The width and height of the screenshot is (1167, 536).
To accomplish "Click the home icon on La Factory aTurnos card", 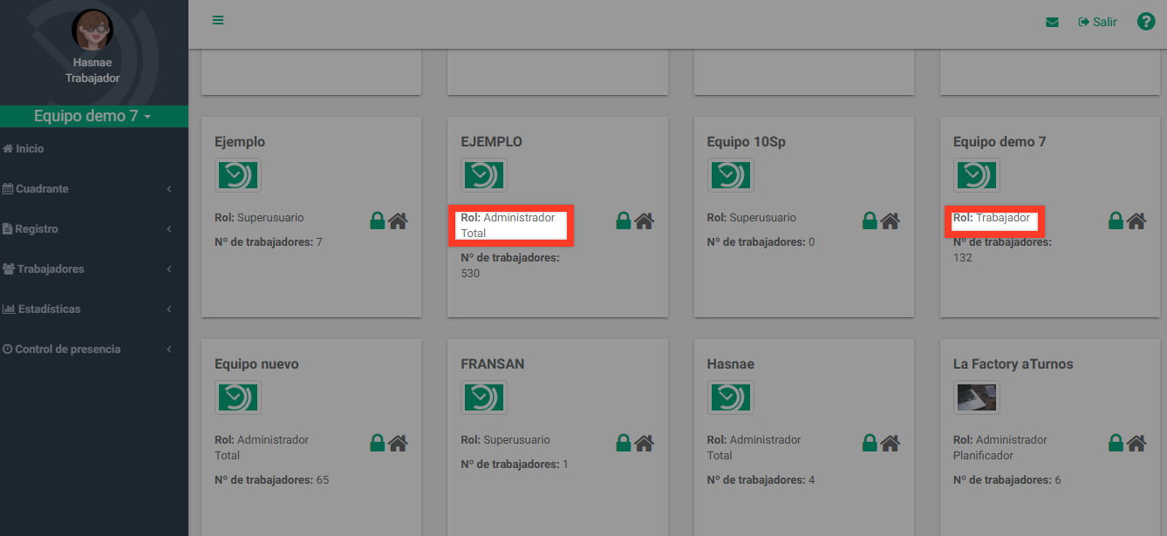I will (x=1136, y=443).
